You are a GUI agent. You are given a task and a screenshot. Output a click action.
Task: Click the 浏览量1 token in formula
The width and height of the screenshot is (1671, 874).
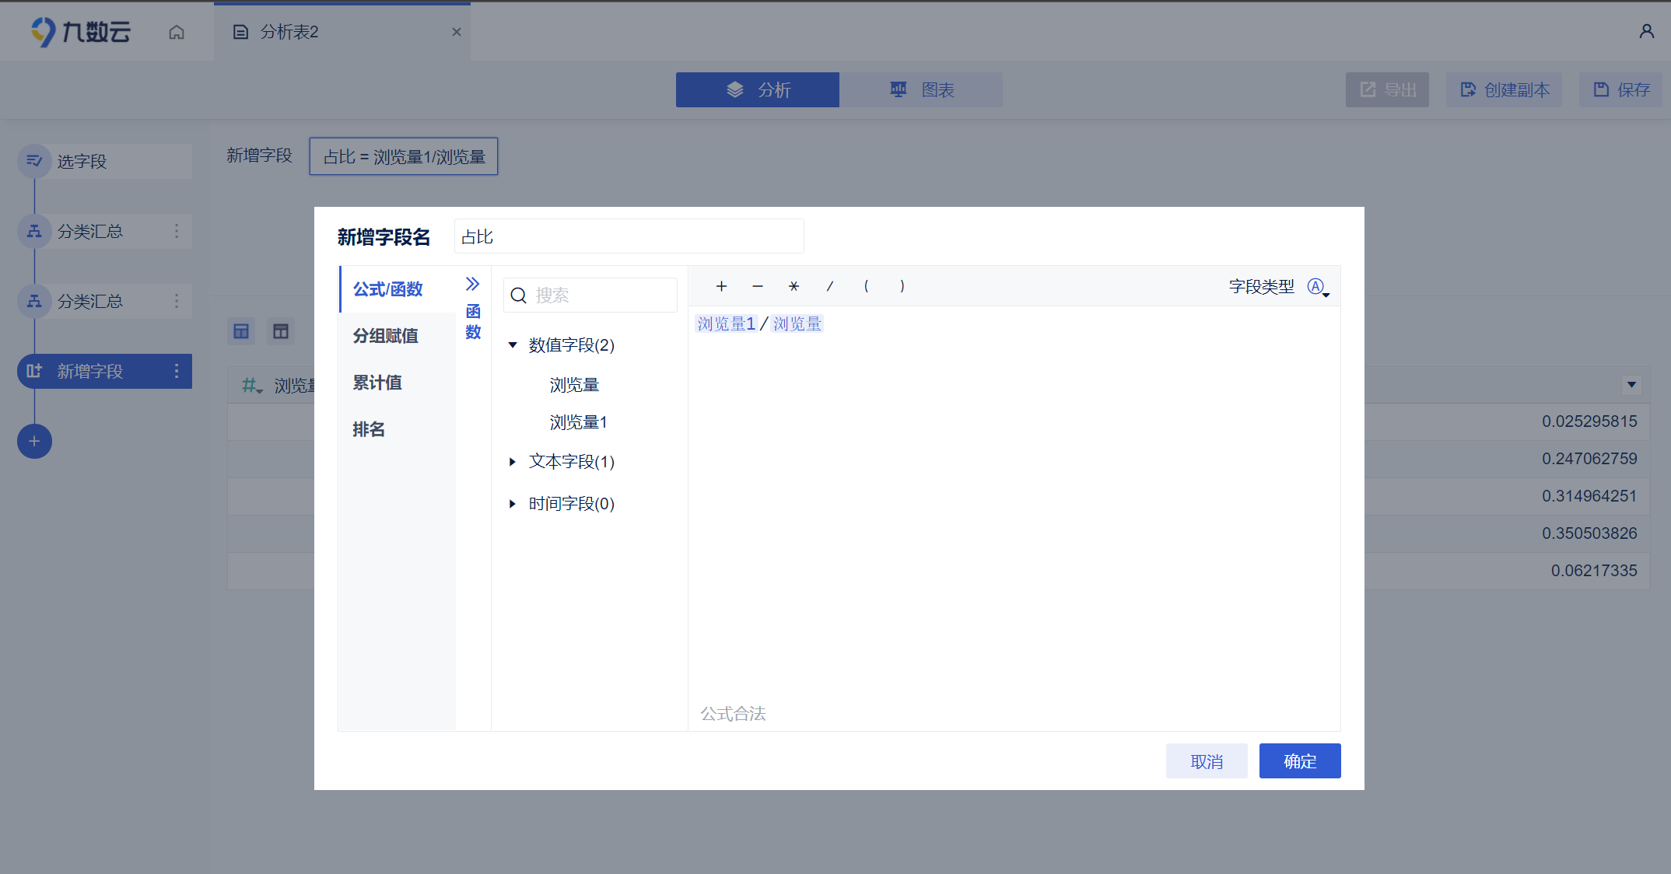[726, 323]
